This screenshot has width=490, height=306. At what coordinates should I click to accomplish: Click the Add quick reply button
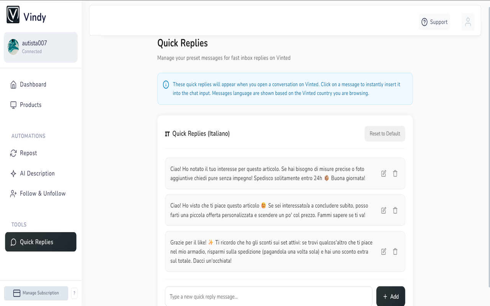[x=390, y=296]
